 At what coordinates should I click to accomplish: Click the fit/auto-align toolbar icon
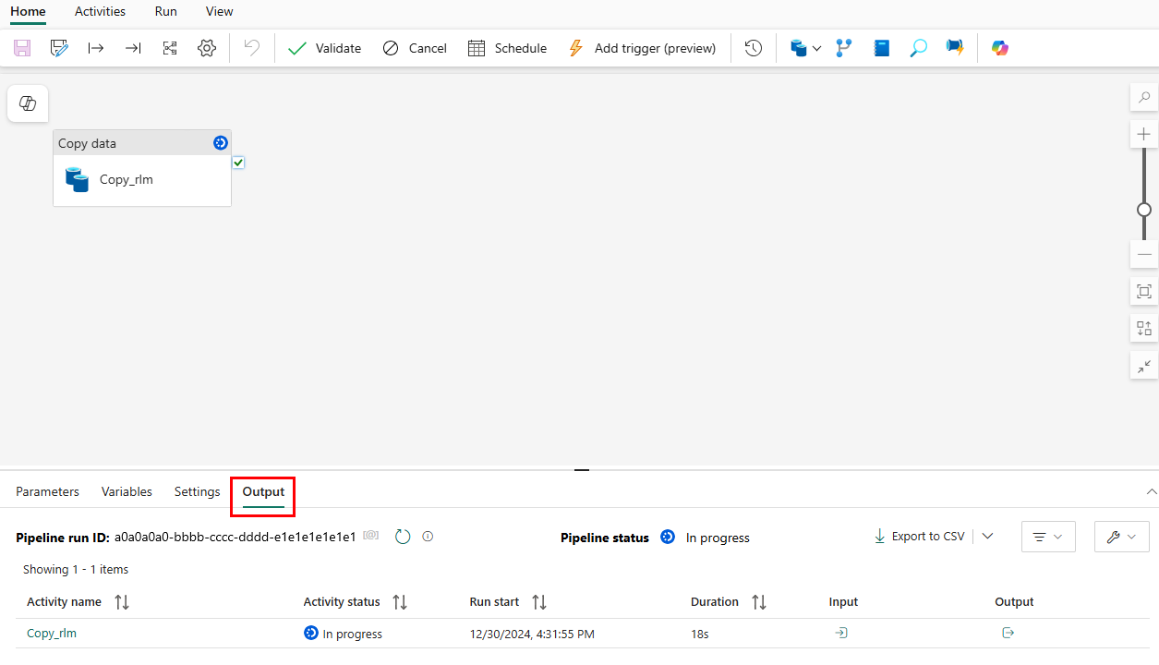[170, 48]
